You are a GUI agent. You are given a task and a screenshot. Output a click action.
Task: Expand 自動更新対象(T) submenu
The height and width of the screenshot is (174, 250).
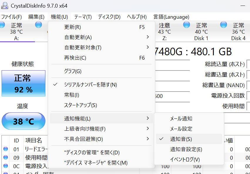(x=101, y=47)
